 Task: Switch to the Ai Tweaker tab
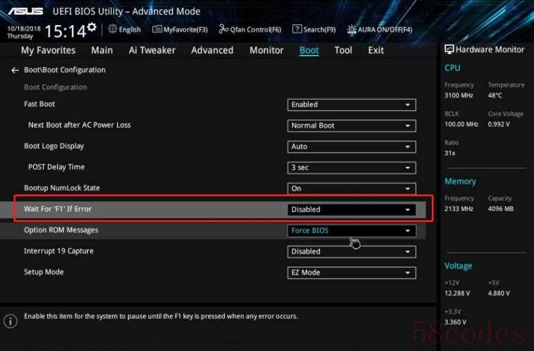[152, 50]
